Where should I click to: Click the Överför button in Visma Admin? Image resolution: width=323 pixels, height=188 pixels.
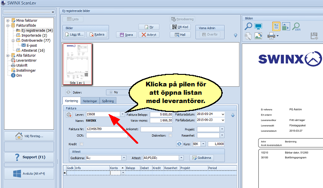pyautogui.click(x=210, y=34)
